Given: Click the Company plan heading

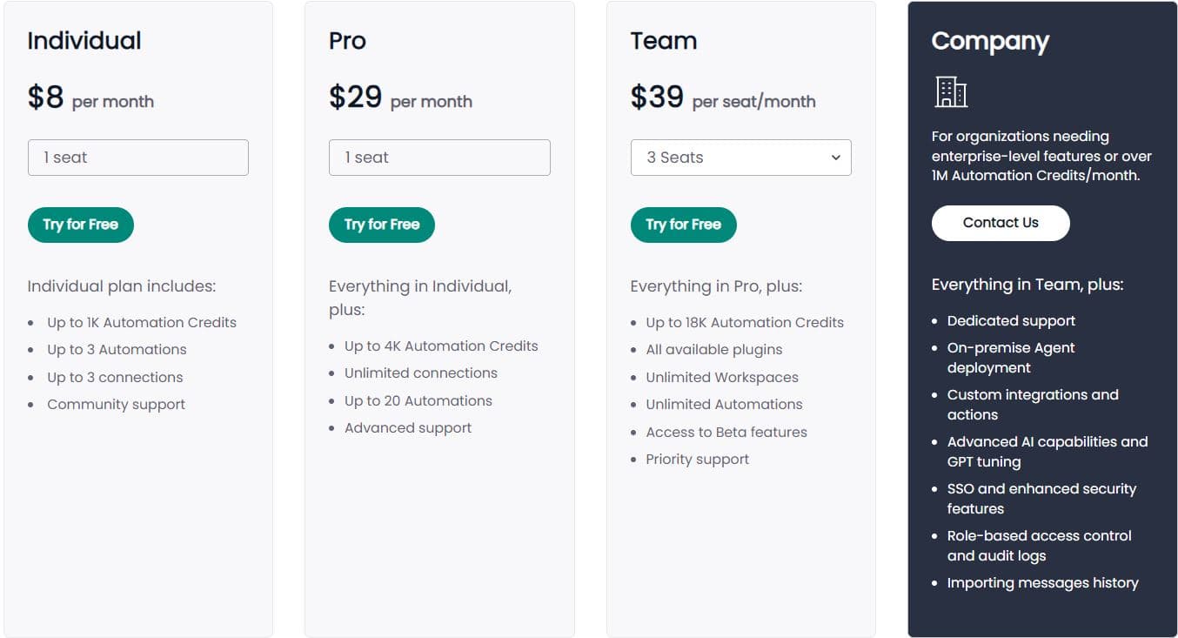Looking at the screenshot, I should pyautogui.click(x=990, y=41).
